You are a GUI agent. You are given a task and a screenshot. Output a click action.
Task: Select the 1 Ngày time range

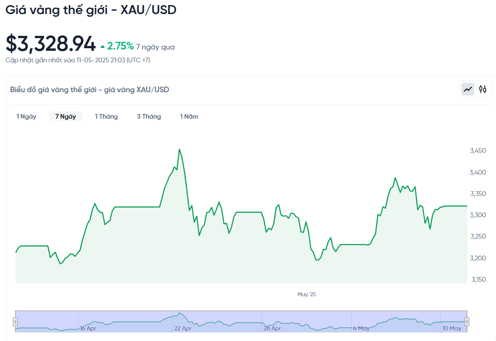pos(26,117)
